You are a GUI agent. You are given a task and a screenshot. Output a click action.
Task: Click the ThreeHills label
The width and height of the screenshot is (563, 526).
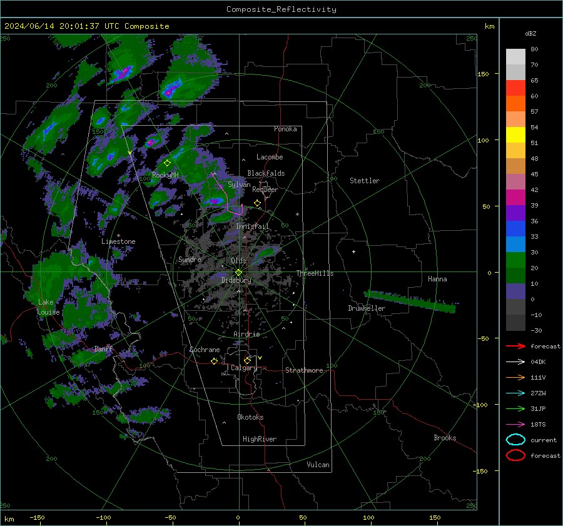(x=315, y=273)
